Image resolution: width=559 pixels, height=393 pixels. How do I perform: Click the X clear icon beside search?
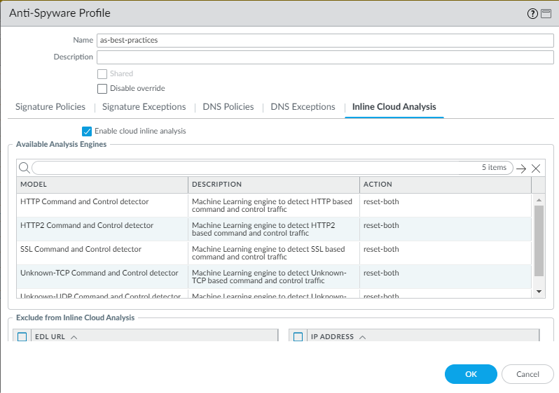point(536,169)
